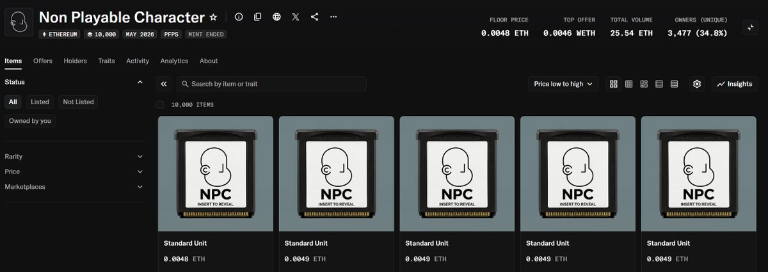
Task: Expand the Rarity filter section
Action: 74,156
